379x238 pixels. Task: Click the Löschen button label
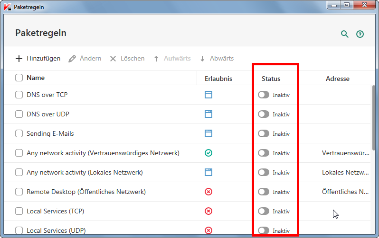coord(133,59)
